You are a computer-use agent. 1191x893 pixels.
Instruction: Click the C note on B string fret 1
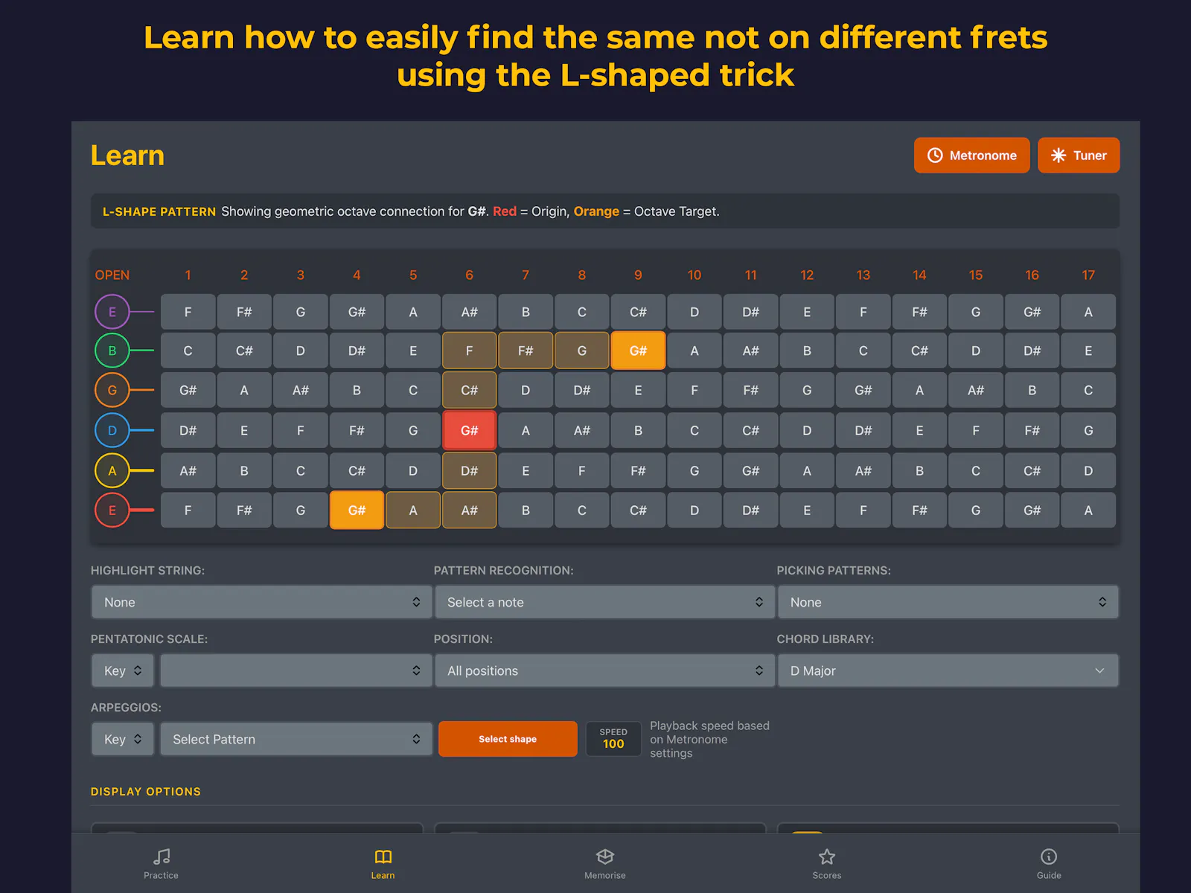click(x=188, y=351)
